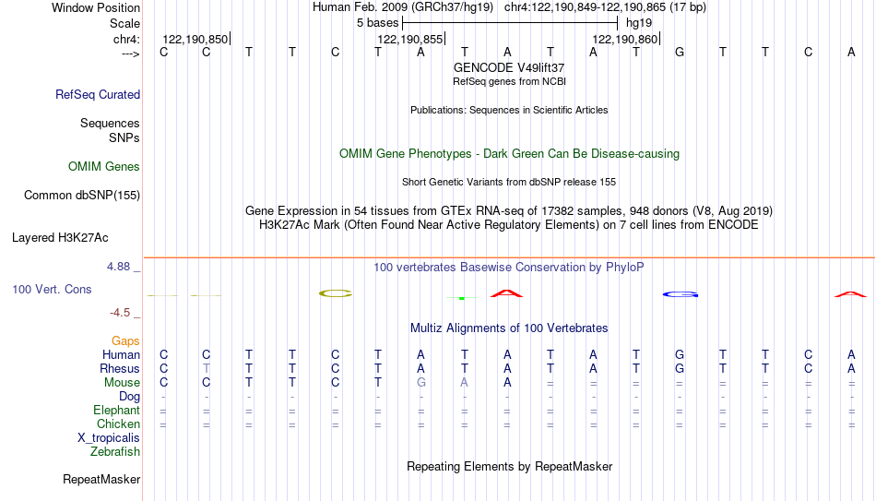This screenshot has height=501, width=876.
Task: Click the chr4: ruler label
Action: [127, 39]
